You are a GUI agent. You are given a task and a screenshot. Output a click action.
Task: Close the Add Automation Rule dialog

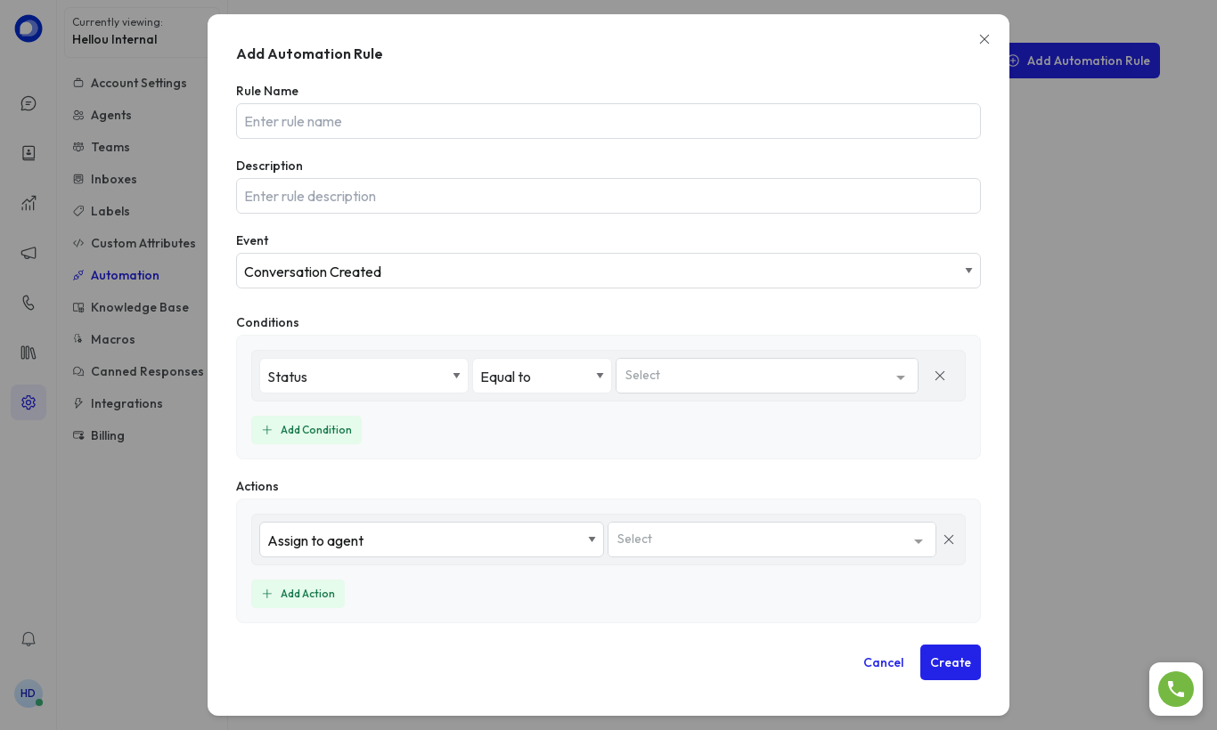point(984,39)
